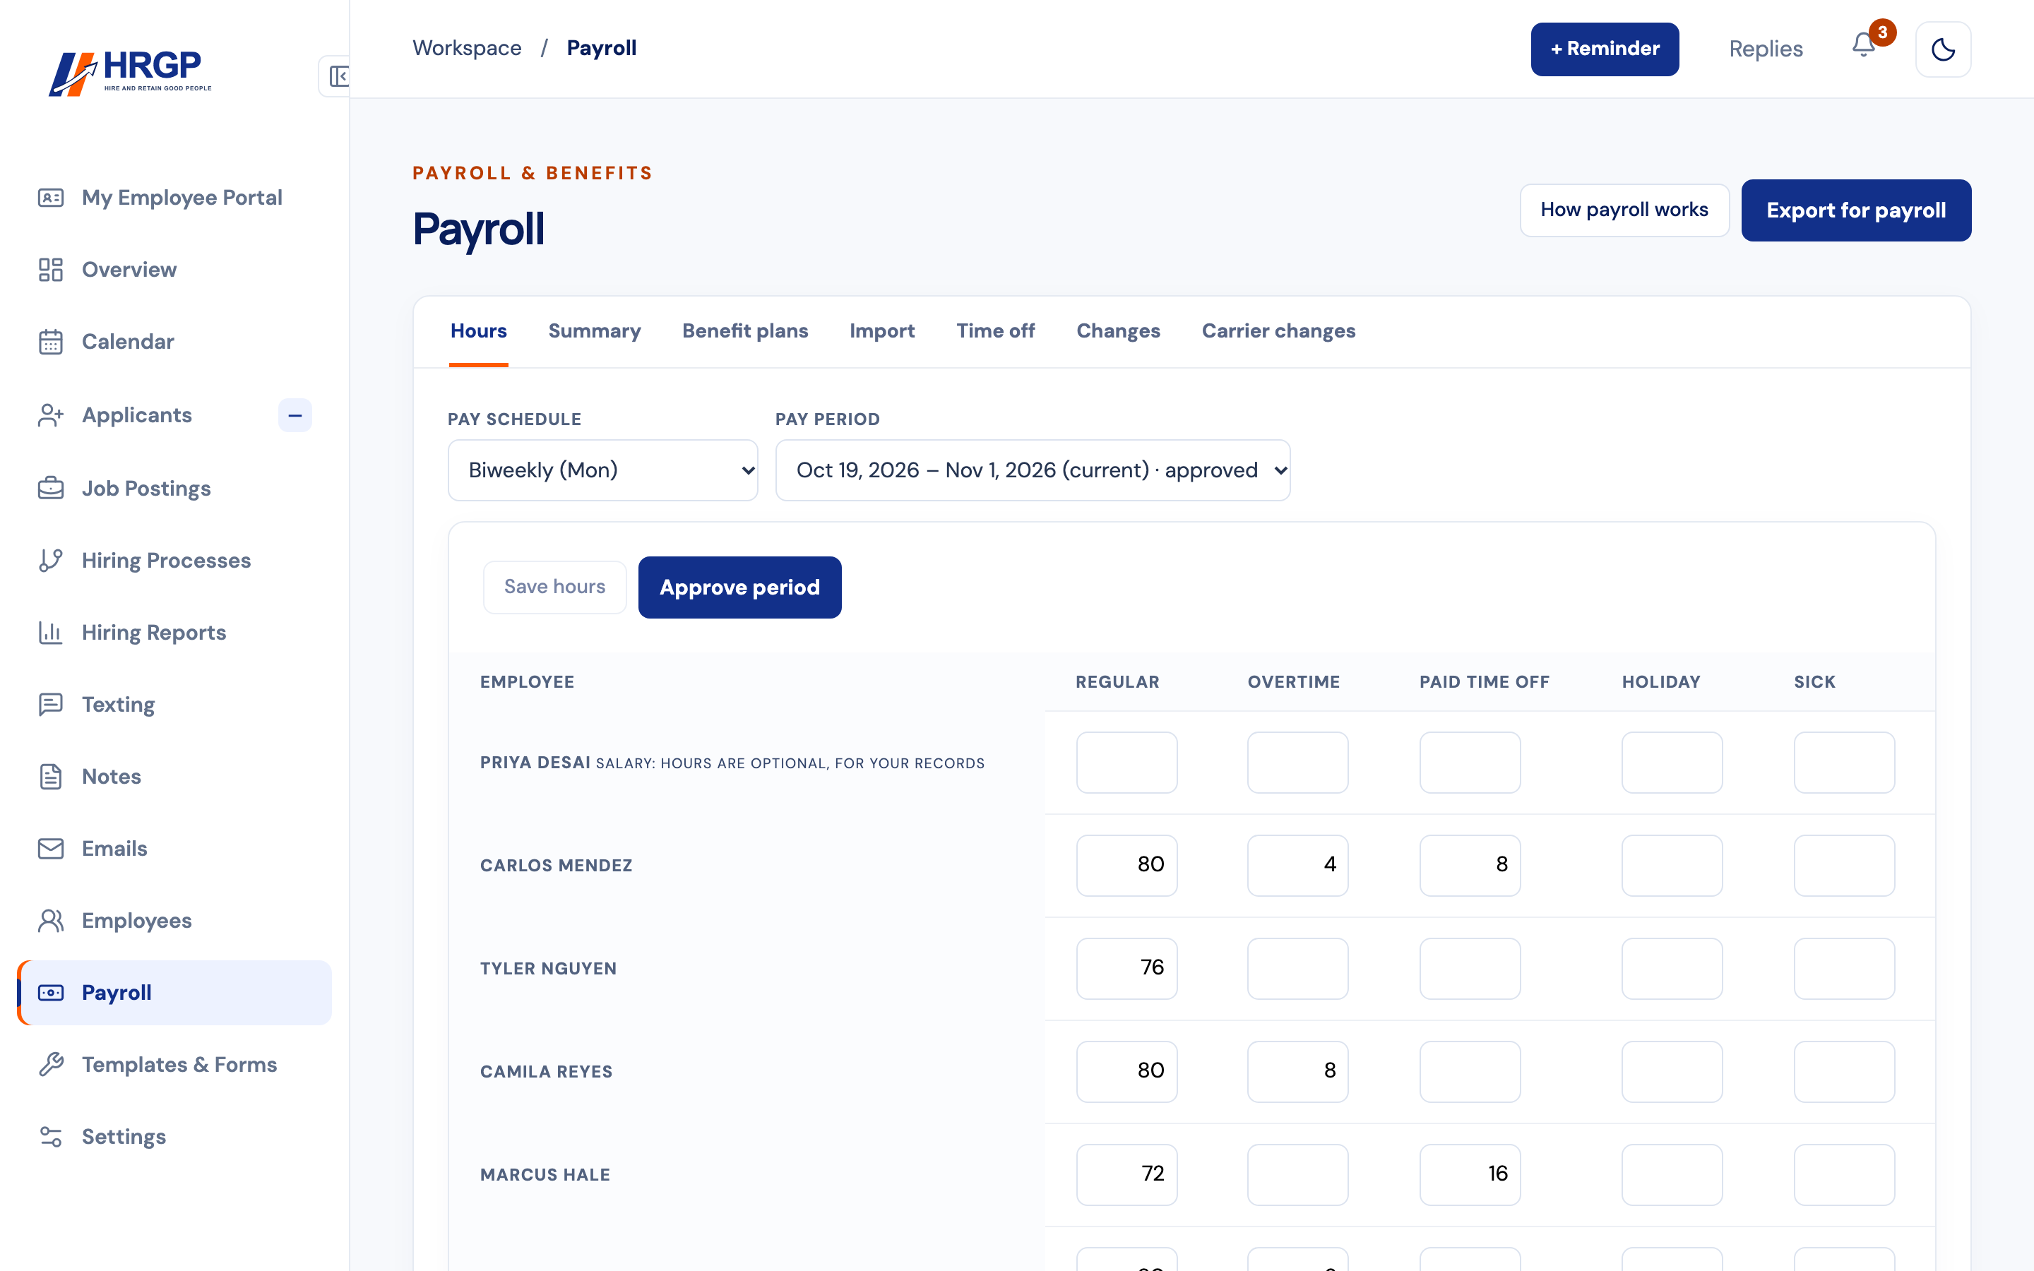Open the Replies link
Screen dimensions: 2034x1271
pyautogui.click(x=1766, y=49)
